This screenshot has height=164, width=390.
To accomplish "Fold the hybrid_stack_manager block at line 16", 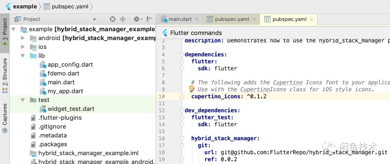I will tap(182, 138).
